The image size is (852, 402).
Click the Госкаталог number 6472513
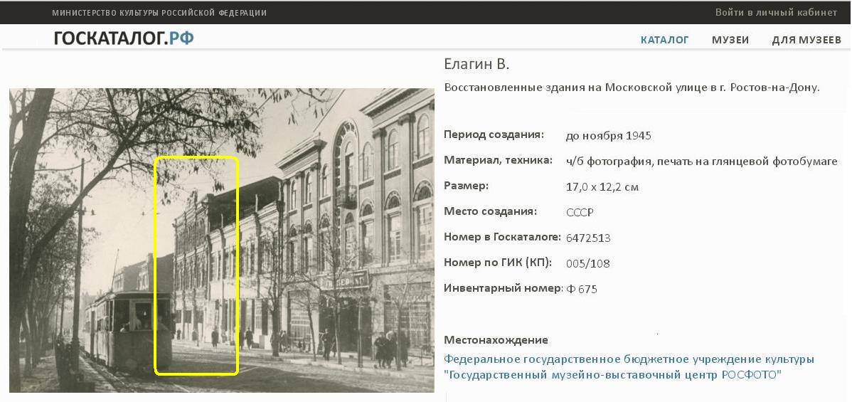click(x=588, y=238)
